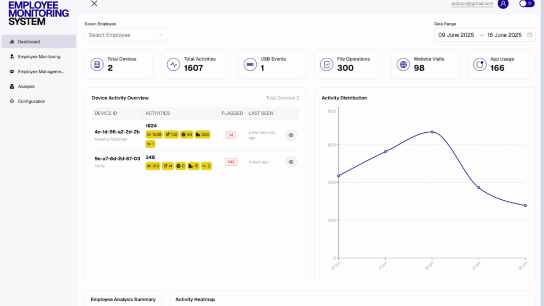Click the Website Visits globe icon
The height and width of the screenshot is (306, 544).
pyautogui.click(x=403, y=64)
